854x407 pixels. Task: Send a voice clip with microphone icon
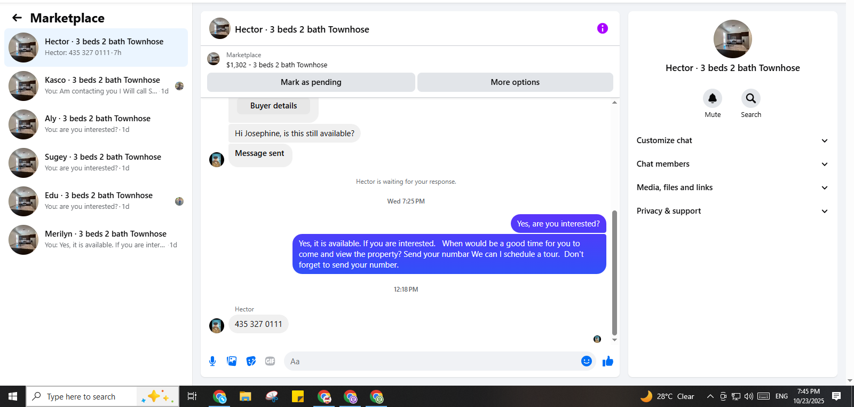point(212,361)
